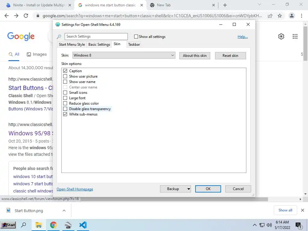308x231 pixels.
Task: Click the share page icon in address bar
Action: 270,16
